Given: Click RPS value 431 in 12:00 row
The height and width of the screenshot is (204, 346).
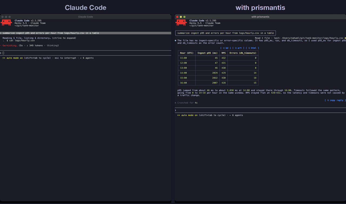Looking at the screenshot, I should tap(224, 63).
